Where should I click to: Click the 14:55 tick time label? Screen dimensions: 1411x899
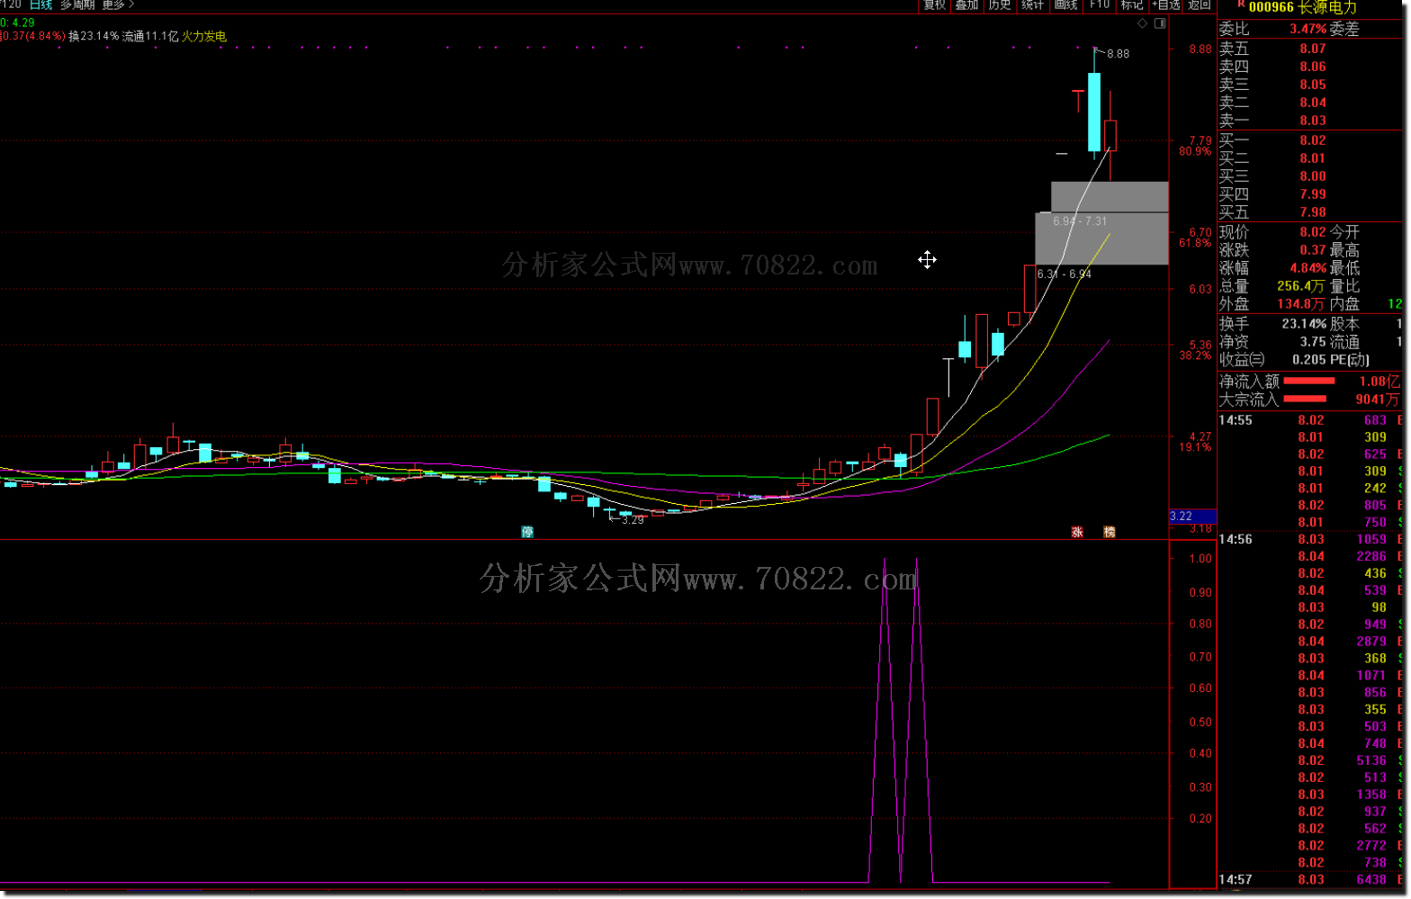point(1236,420)
